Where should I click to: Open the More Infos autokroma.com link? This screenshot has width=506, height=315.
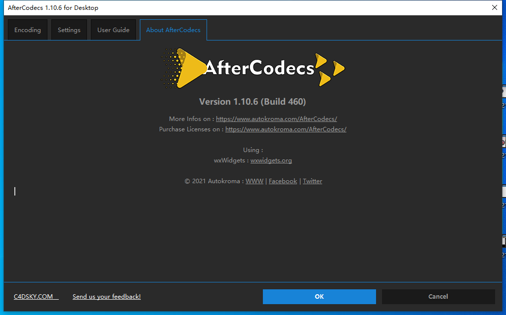pyautogui.click(x=276, y=118)
